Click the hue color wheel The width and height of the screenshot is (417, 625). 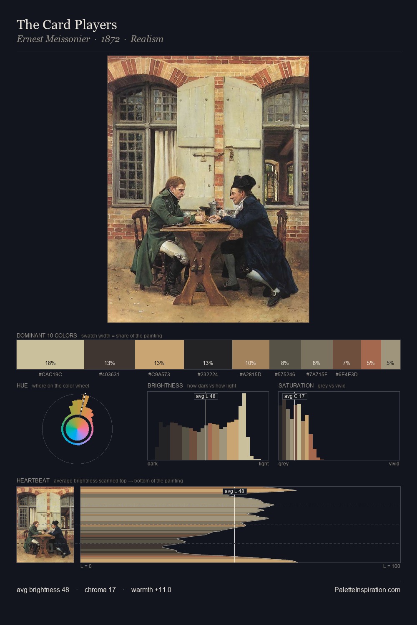click(x=77, y=429)
